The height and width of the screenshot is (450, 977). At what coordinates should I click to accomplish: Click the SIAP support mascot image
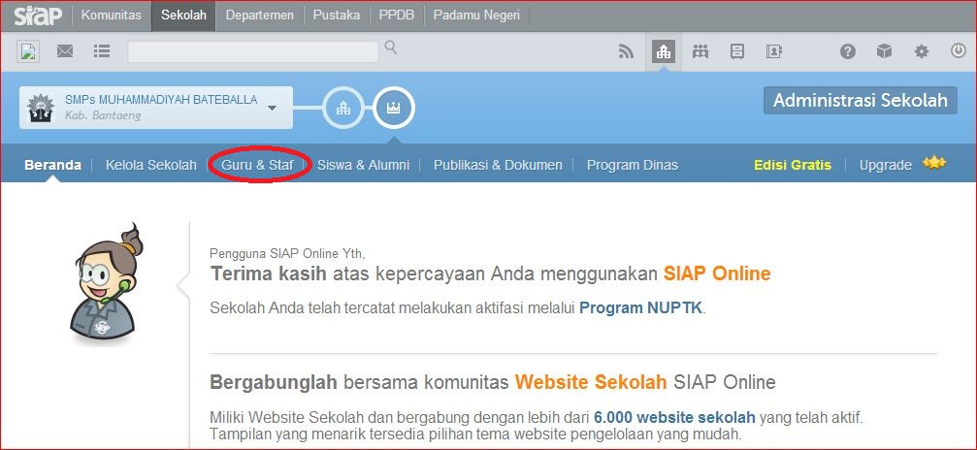click(x=104, y=283)
